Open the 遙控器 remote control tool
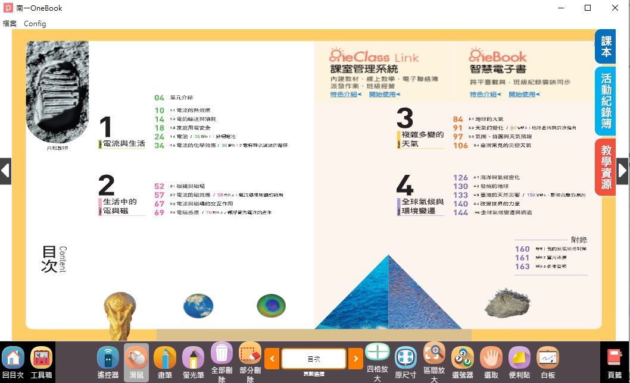This screenshot has width=630, height=383. [x=108, y=363]
